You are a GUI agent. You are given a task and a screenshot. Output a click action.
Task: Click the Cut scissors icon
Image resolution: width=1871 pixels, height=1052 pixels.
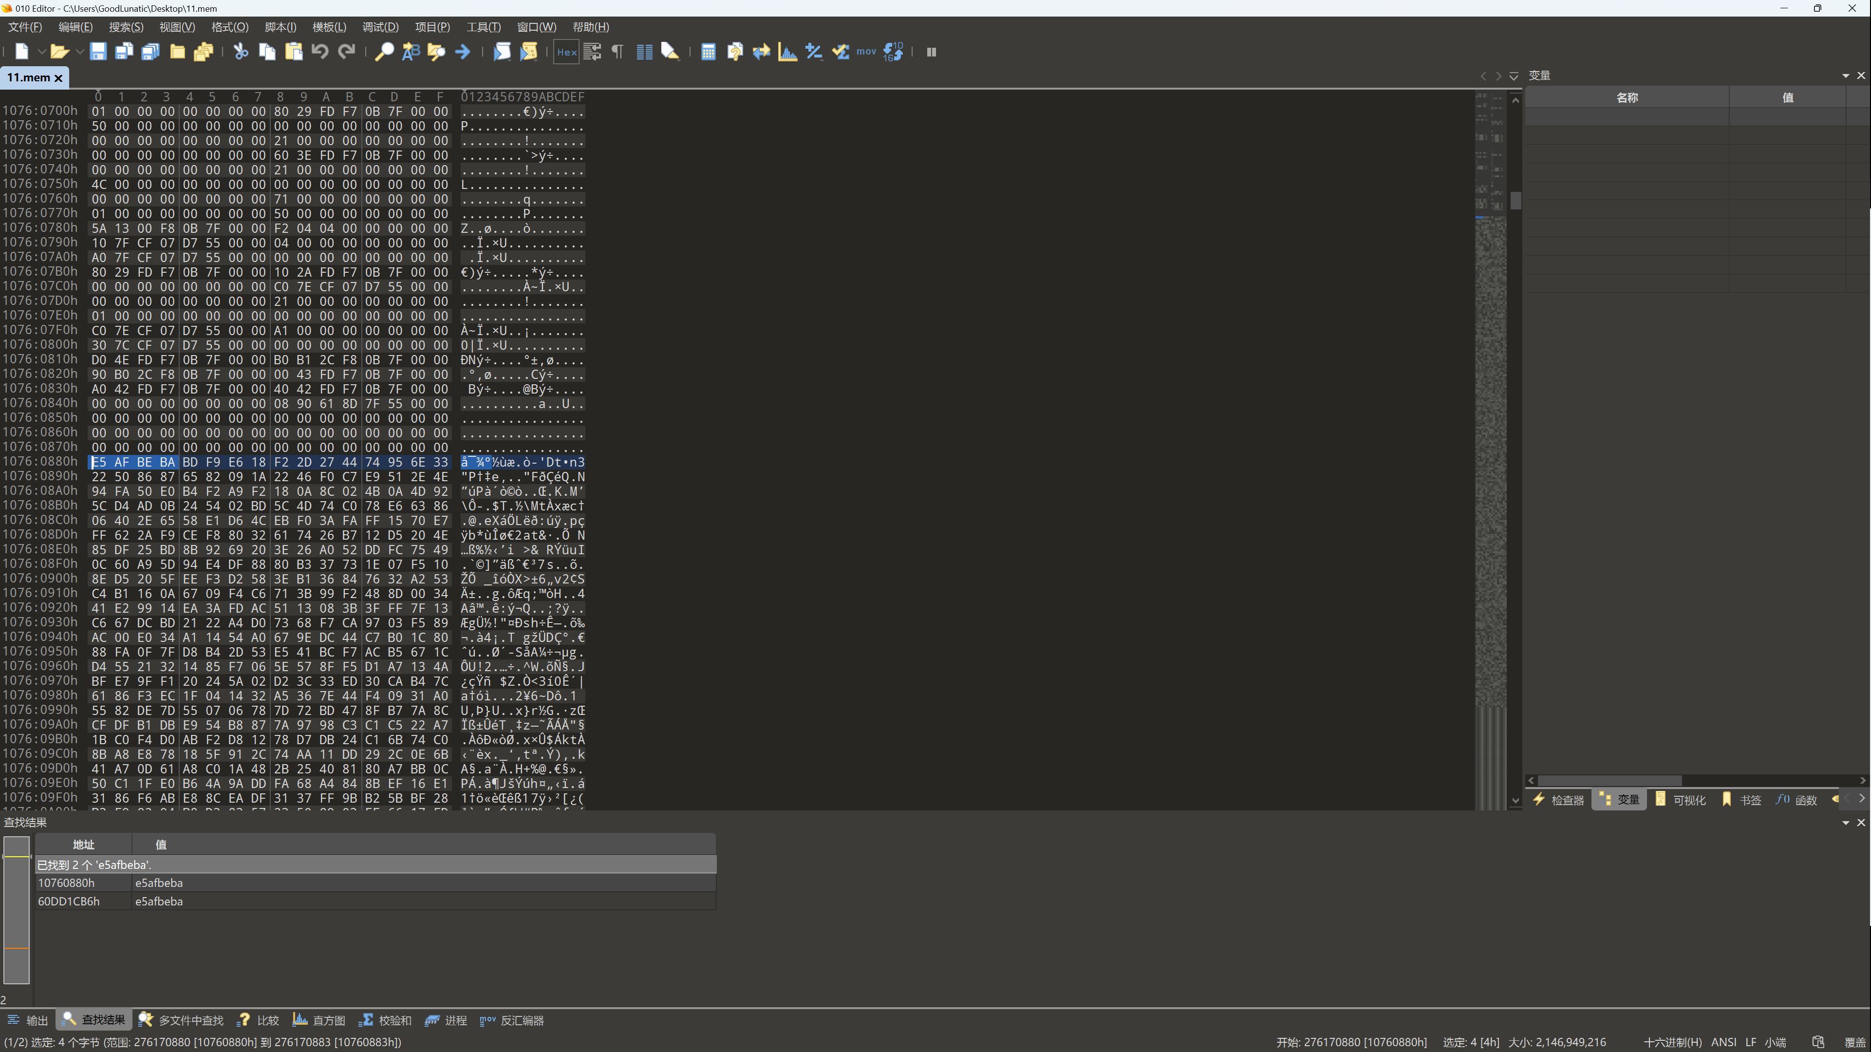coord(241,52)
